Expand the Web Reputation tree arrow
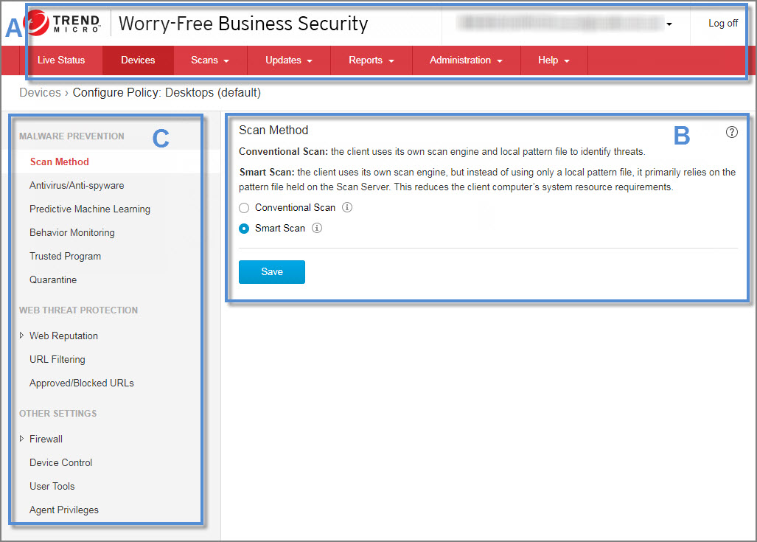The image size is (757, 542). [x=22, y=336]
